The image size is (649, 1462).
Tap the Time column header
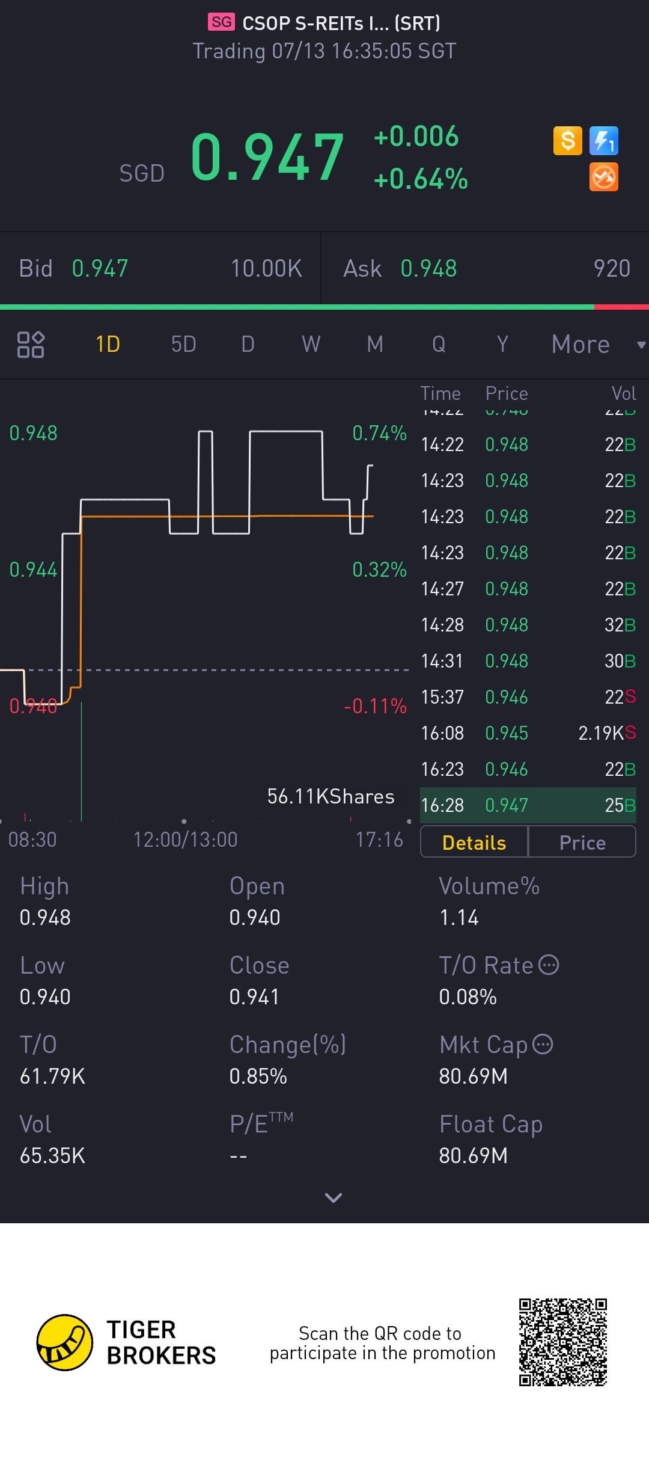point(440,393)
